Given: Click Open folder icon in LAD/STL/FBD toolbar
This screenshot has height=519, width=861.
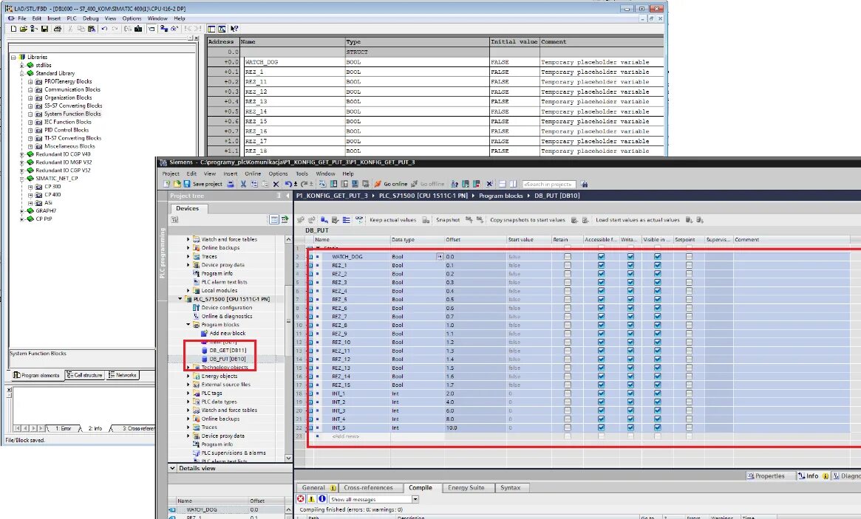Looking at the screenshot, I should [x=24, y=29].
